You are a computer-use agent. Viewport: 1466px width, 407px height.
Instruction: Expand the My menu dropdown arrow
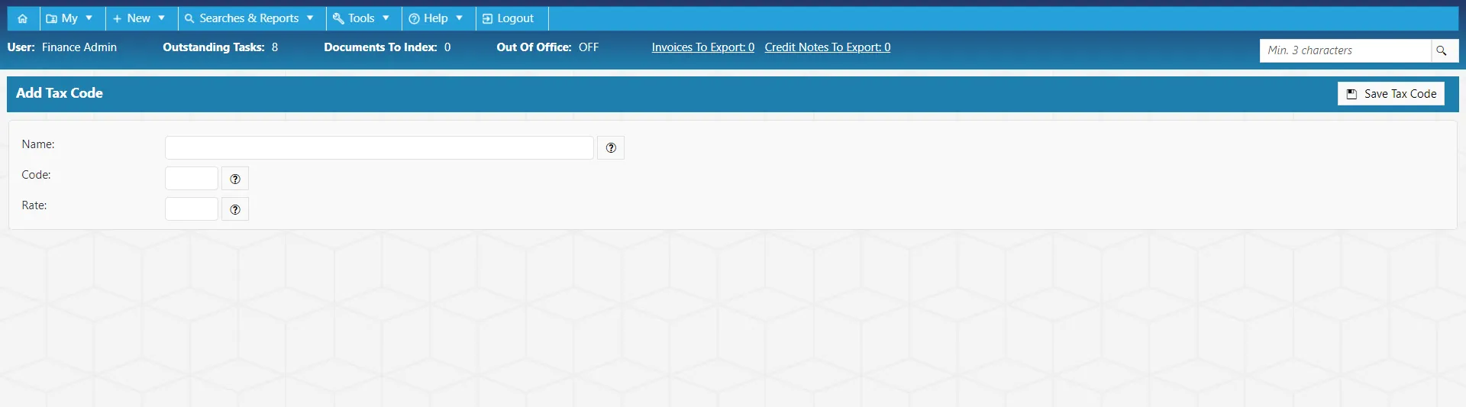[89, 18]
